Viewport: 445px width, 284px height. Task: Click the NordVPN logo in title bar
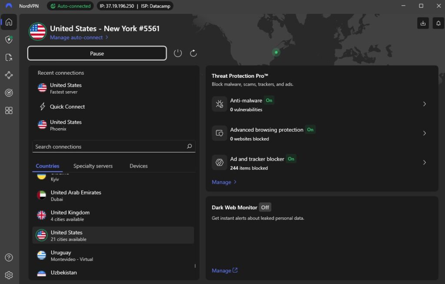[9, 6]
